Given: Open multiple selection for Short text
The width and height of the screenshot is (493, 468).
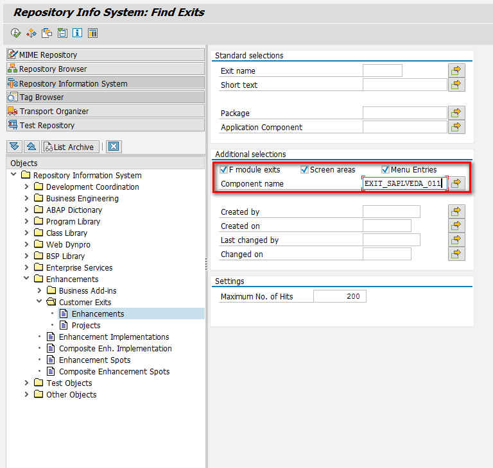Looking at the screenshot, I should pyautogui.click(x=456, y=85).
